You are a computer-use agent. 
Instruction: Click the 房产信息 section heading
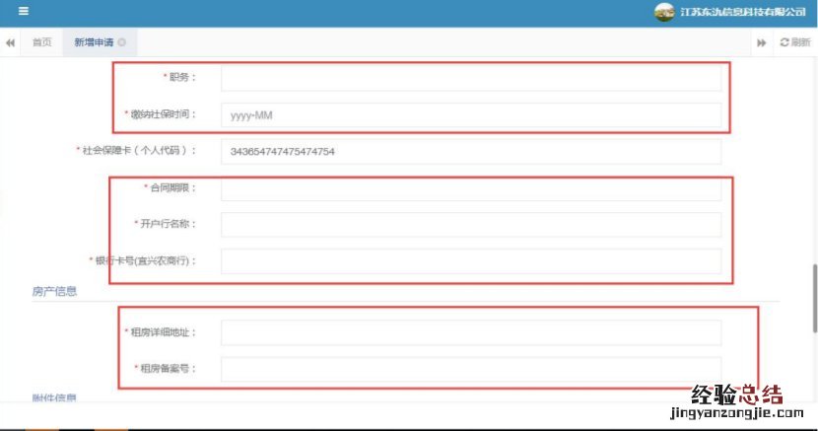click(x=54, y=291)
